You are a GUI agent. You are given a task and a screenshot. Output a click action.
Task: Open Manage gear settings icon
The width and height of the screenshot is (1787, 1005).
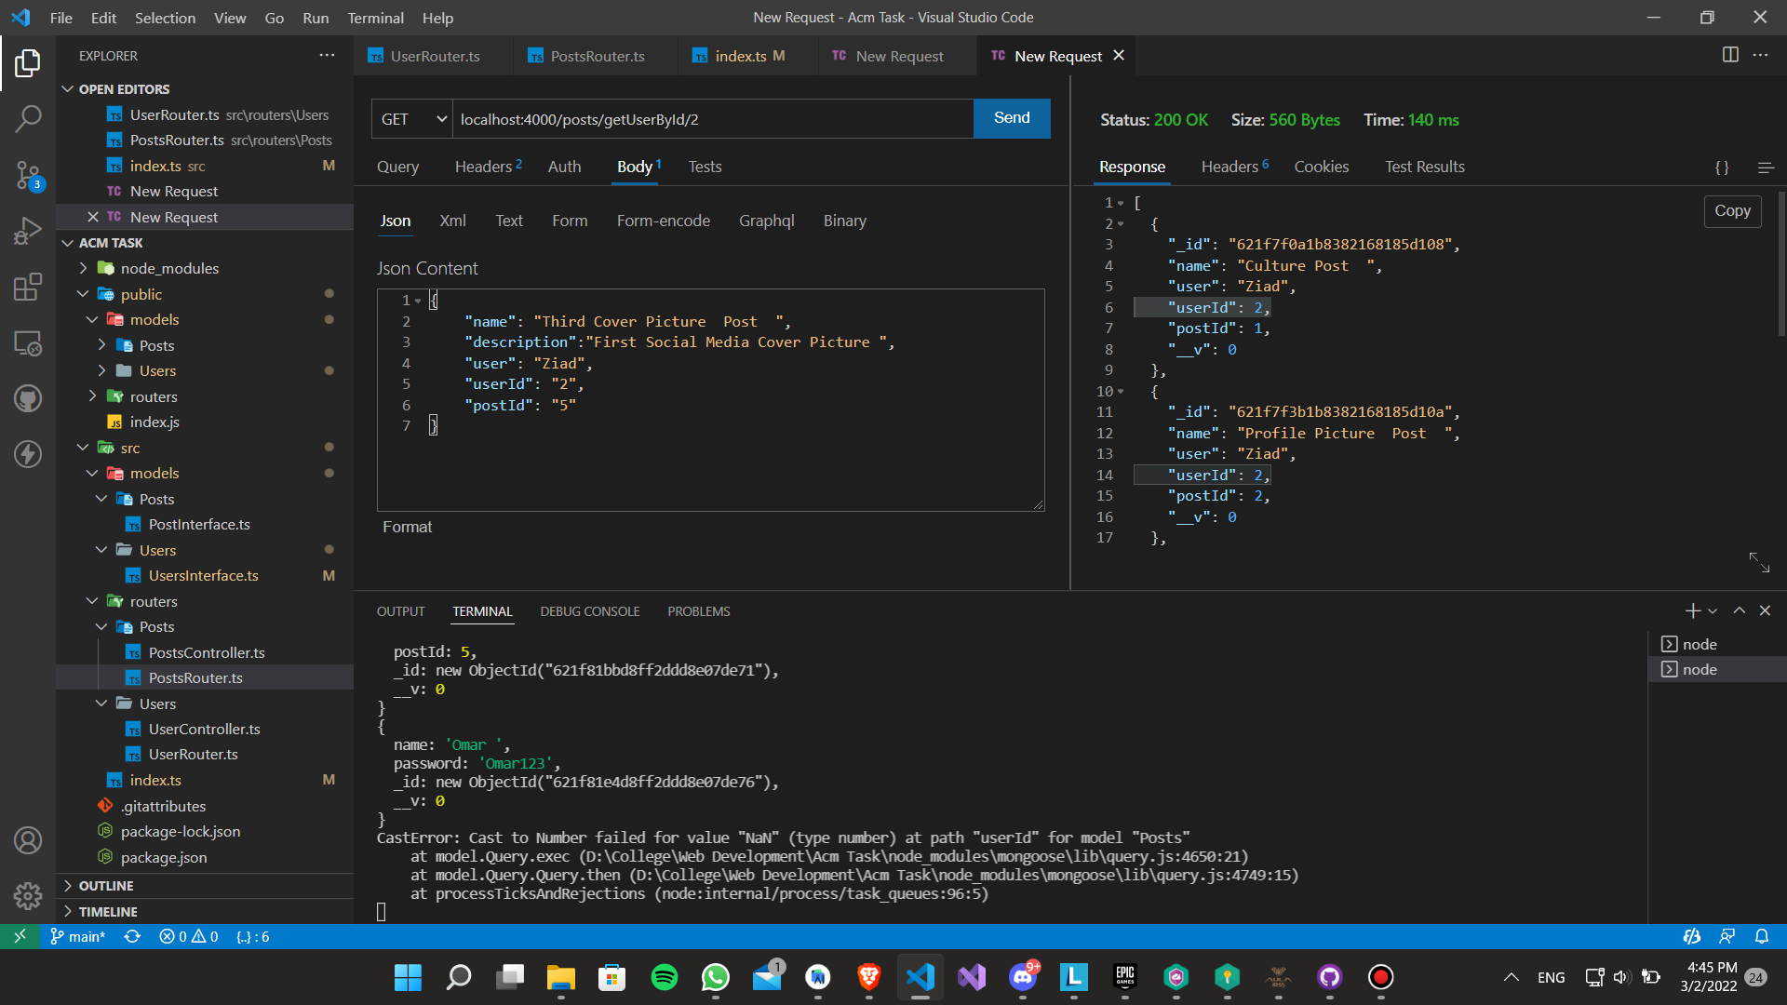[x=28, y=896]
